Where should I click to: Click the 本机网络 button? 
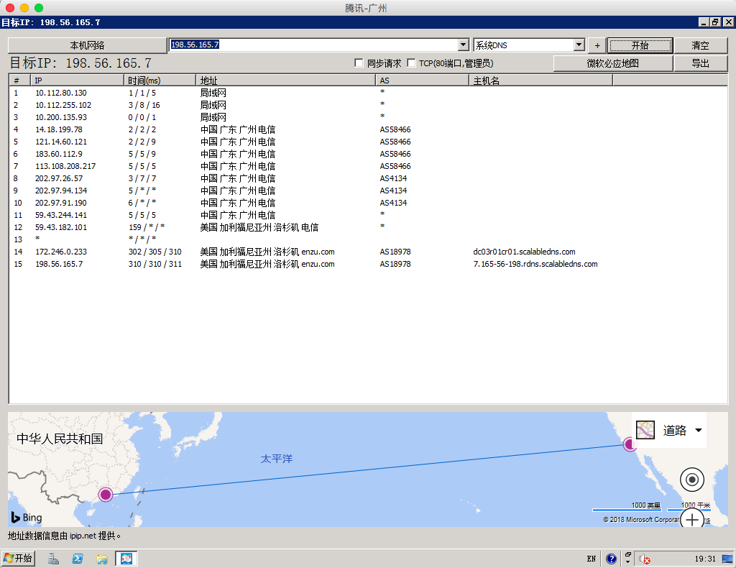tap(87, 45)
